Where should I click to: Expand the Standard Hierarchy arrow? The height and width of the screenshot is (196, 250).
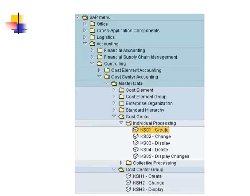(x=114, y=110)
